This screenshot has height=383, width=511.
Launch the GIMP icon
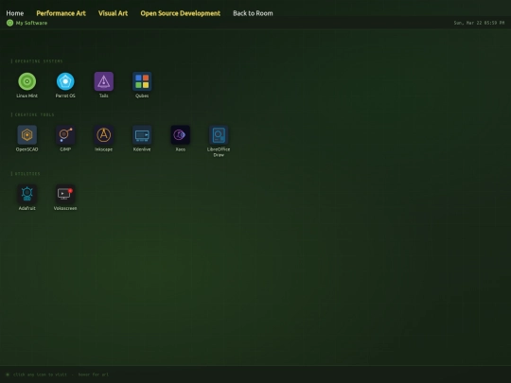tap(65, 135)
